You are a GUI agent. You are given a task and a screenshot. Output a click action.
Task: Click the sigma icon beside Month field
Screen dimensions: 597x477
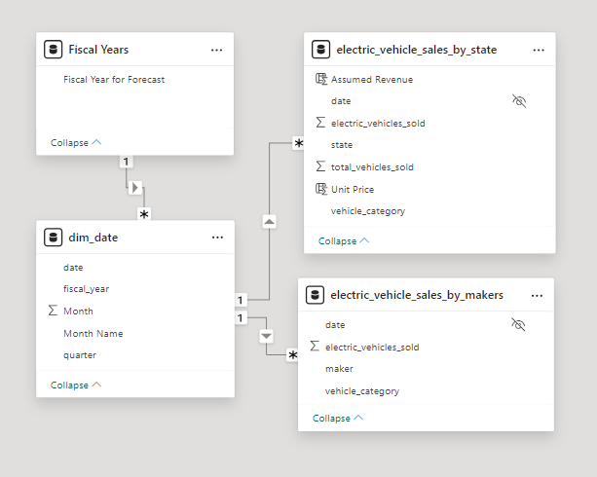tap(53, 311)
